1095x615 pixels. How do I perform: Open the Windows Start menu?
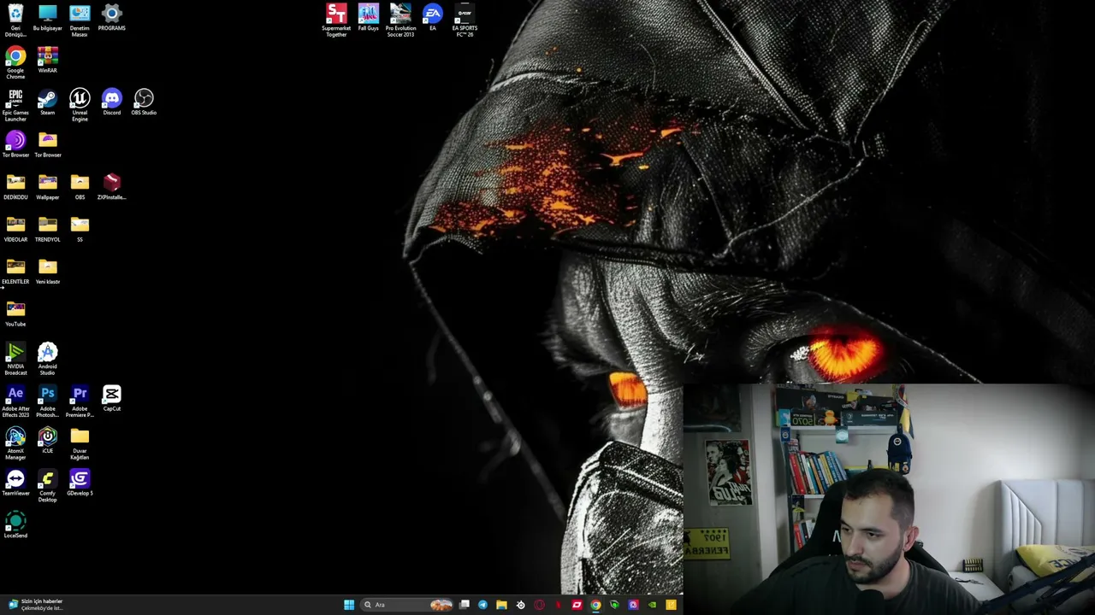coord(349,605)
